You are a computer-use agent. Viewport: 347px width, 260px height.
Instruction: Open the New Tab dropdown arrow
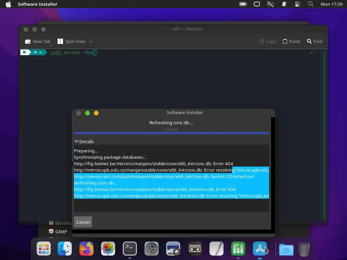click(52, 45)
